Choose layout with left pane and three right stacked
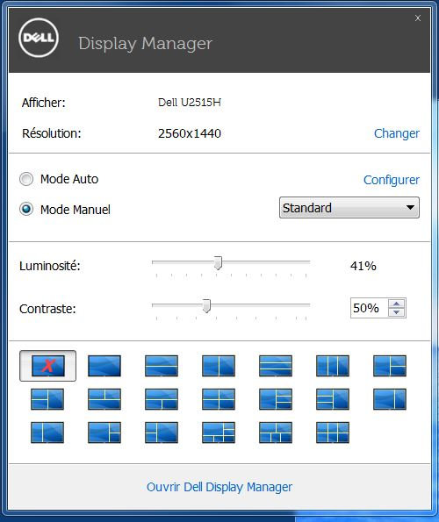Viewport: 439px width, 522px height. (x=276, y=399)
